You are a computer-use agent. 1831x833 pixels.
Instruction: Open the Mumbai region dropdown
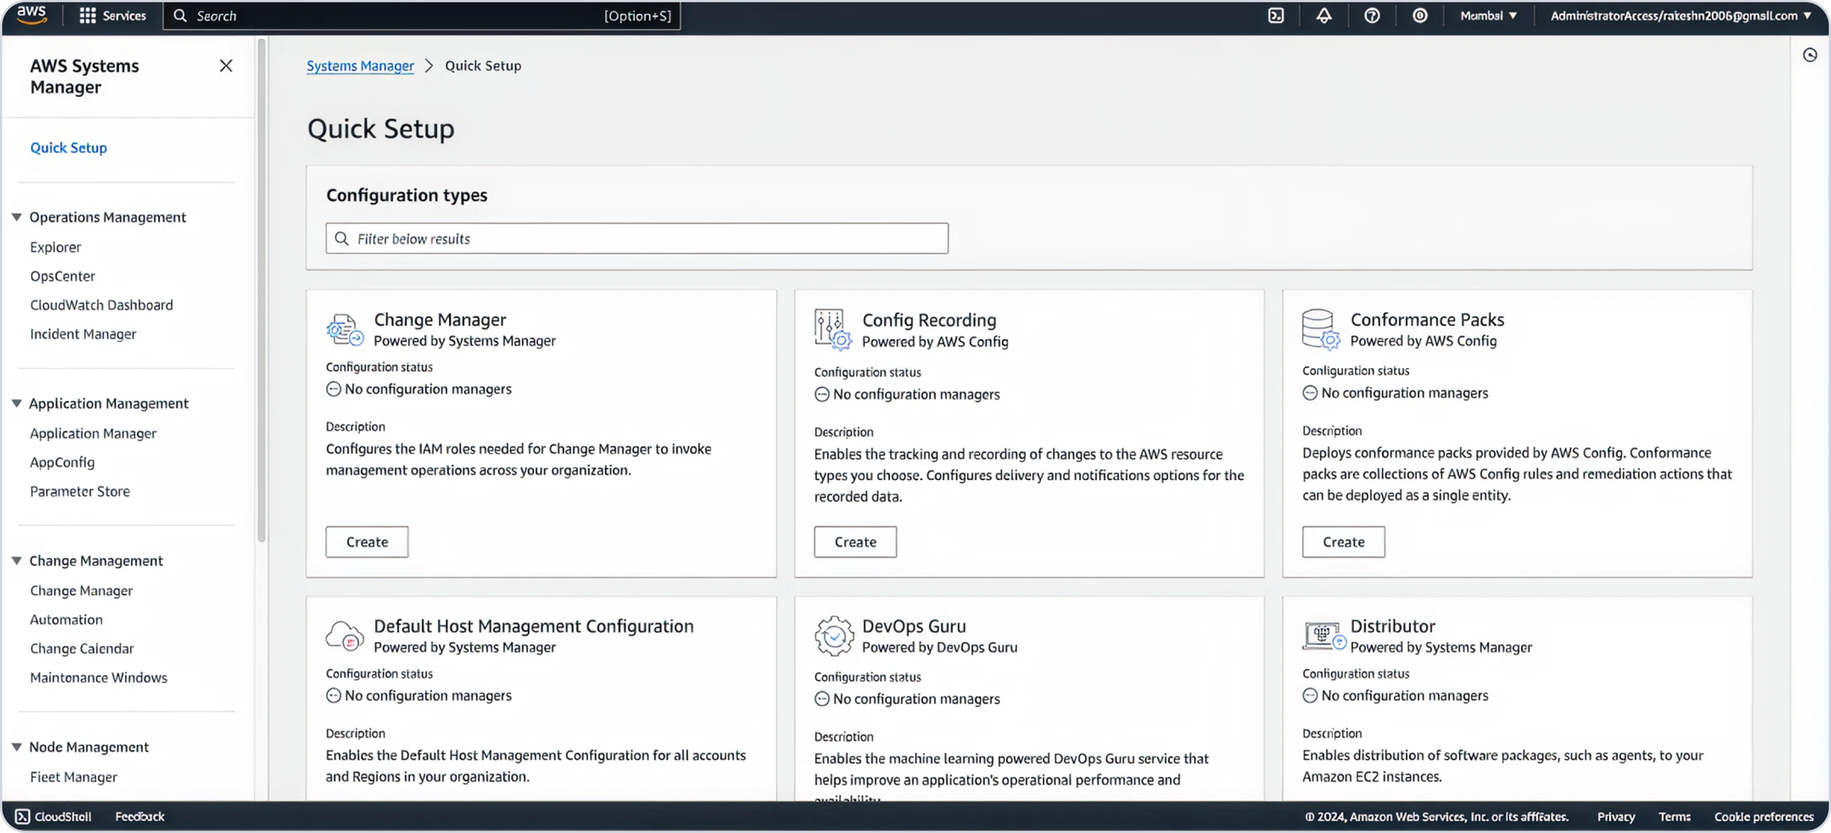click(x=1488, y=16)
